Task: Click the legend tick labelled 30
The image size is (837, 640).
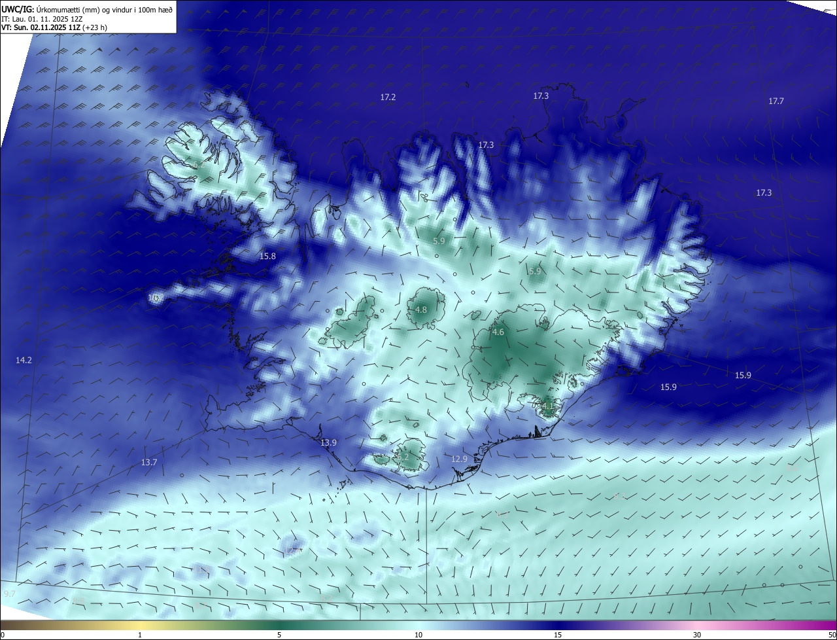Action: pyautogui.click(x=697, y=635)
